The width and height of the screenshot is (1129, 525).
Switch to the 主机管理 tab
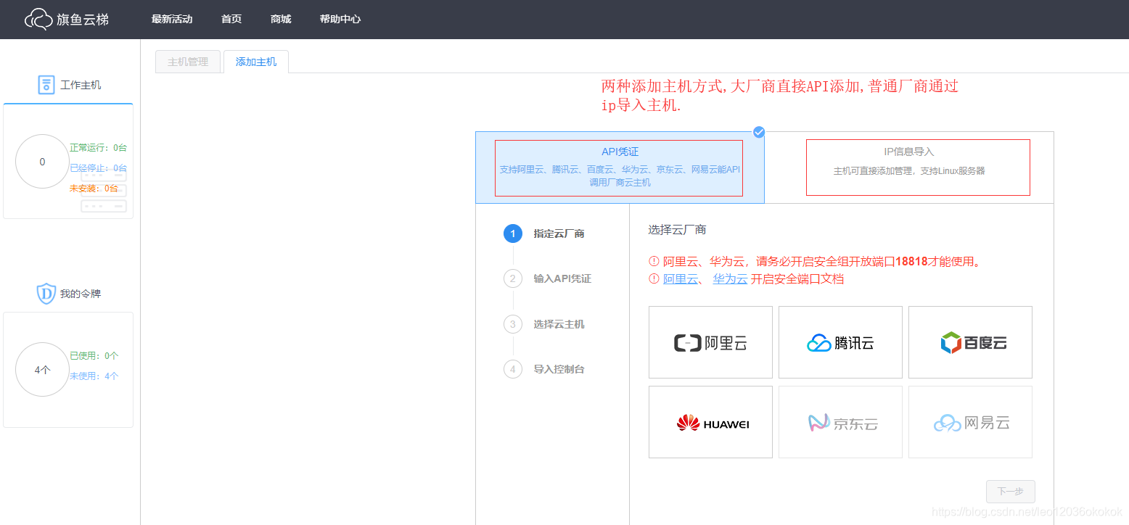[x=188, y=62]
